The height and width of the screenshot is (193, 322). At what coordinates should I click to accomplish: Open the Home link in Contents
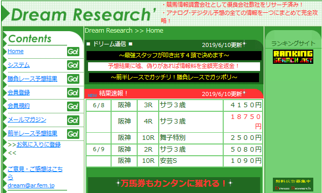pyautogui.click(x=15, y=51)
